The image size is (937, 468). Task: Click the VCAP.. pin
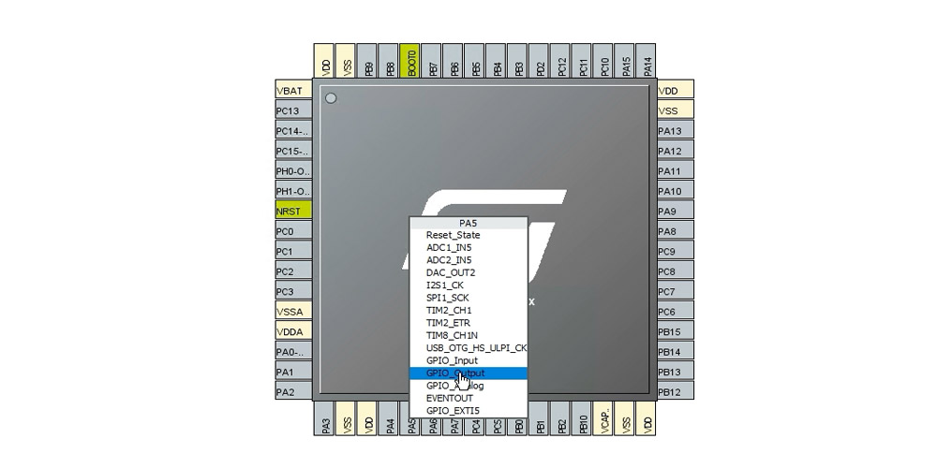pyautogui.click(x=603, y=417)
